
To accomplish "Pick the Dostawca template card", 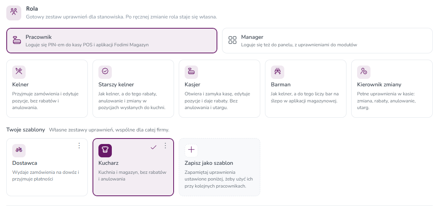I will [x=47, y=167].
